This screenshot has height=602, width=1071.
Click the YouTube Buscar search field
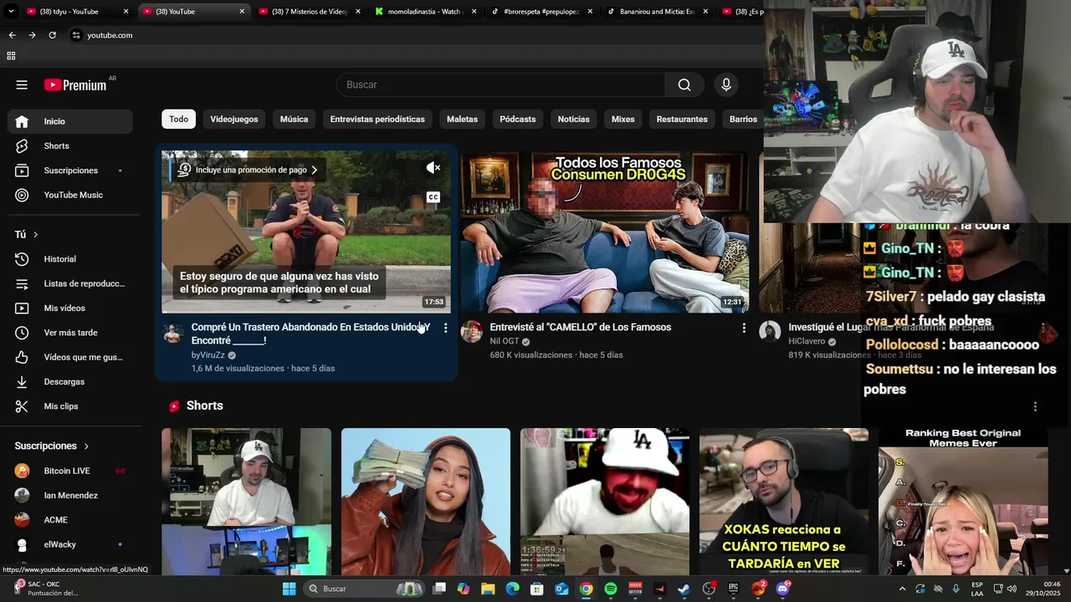(501, 84)
